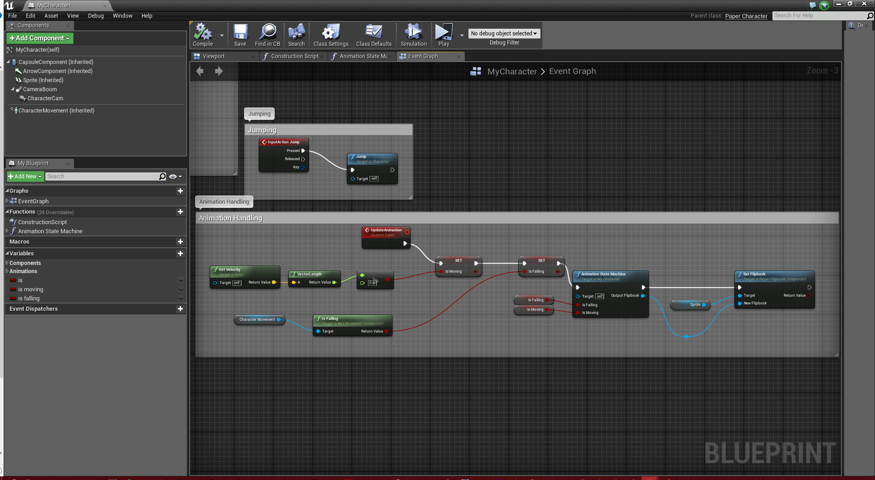Select CharacterCam component
The width and height of the screenshot is (875, 480).
pos(45,98)
